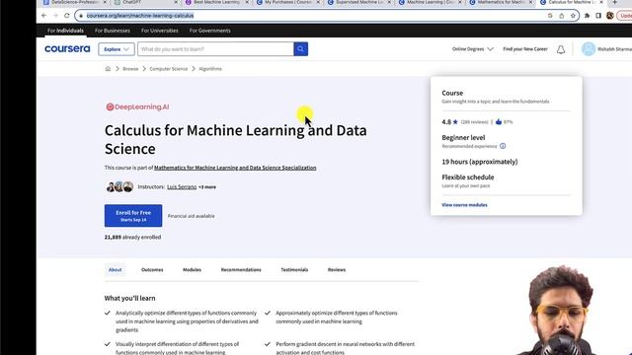Viewport: 632px width, 355px height.
Task: Click the browser forward arrow
Action: click(x=55, y=16)
